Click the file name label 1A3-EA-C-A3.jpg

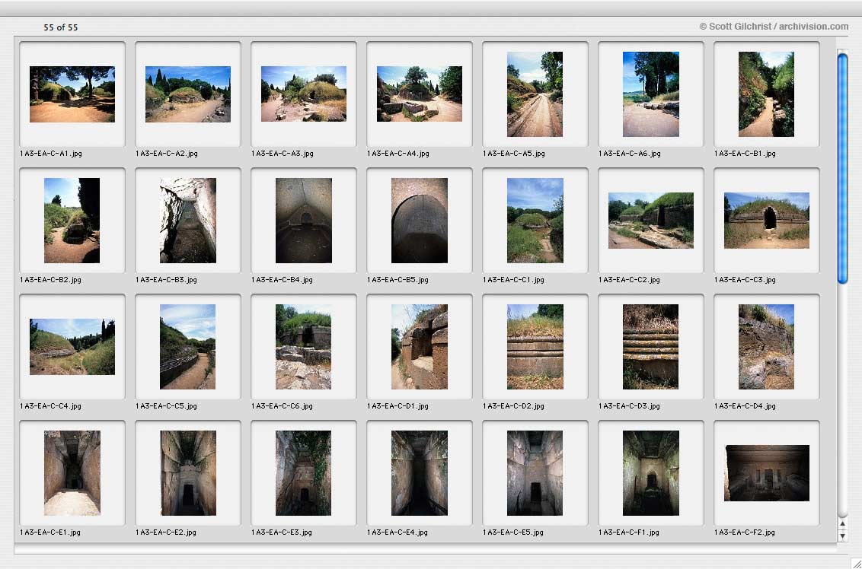click(282, 154)
